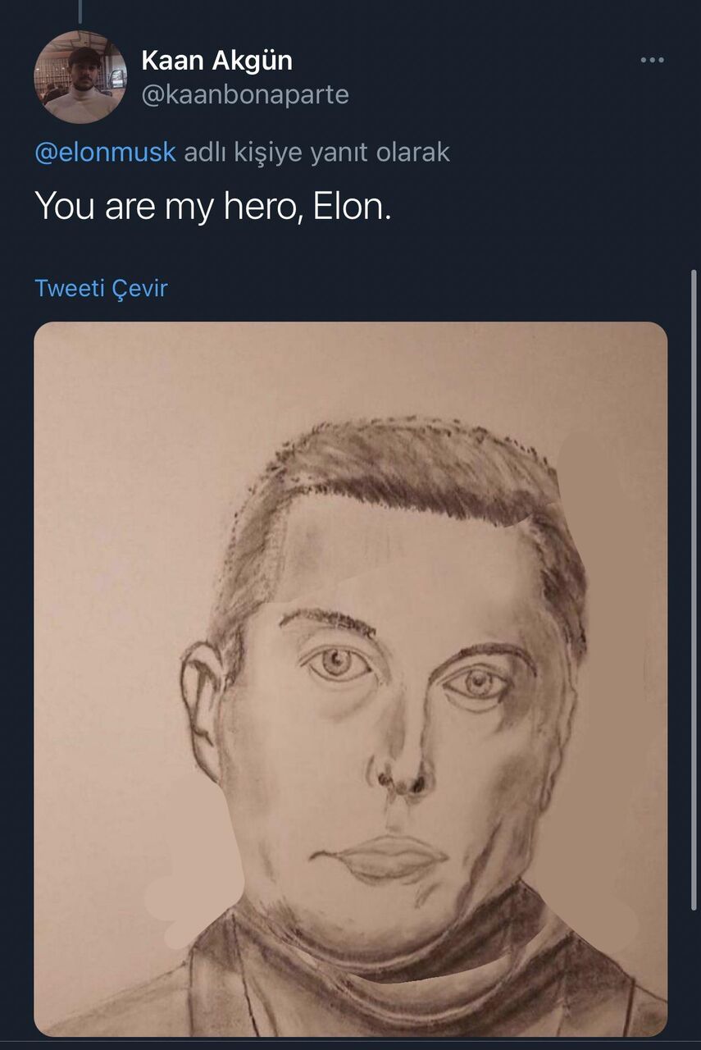Image resolution: width=701 pixels, height=1050 pixels.
Task: Open the three-dot more options menu
Action: pyautogui.click(x=652, y=61)
